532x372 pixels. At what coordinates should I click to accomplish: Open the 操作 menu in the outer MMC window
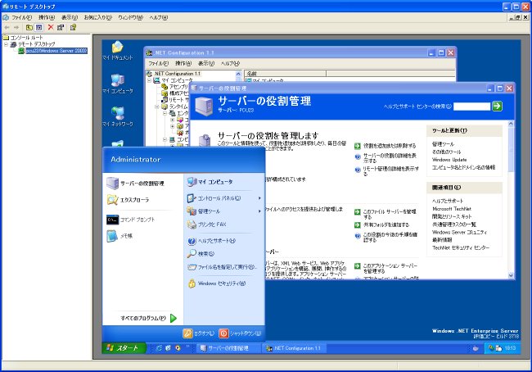tap(46, 17)
